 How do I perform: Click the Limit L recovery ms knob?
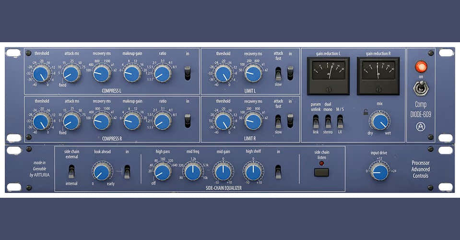[x=253, y=74]
